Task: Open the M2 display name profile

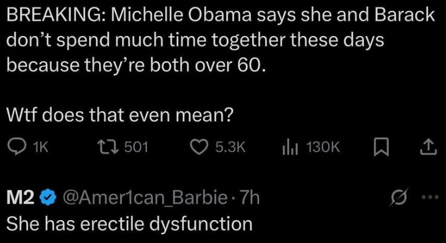Action: [x=20, y=197]
